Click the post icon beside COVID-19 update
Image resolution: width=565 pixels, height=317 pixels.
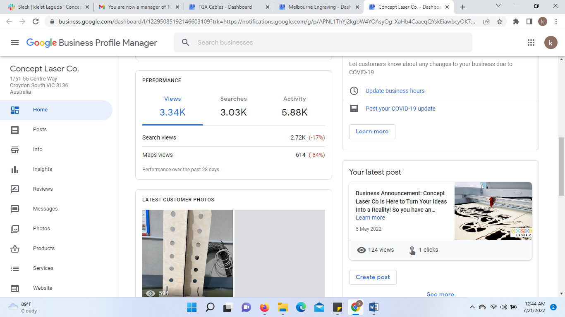coord(354,109)
